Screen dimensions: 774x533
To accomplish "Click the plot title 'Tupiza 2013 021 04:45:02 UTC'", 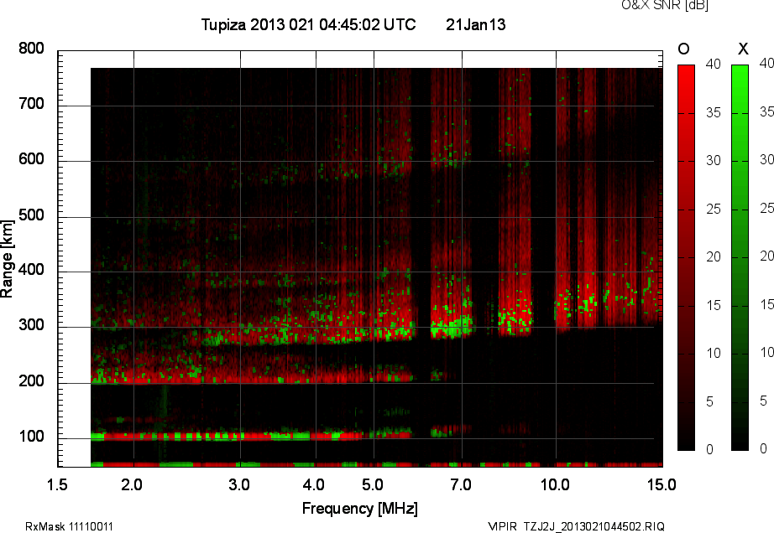I will [309, 24].
